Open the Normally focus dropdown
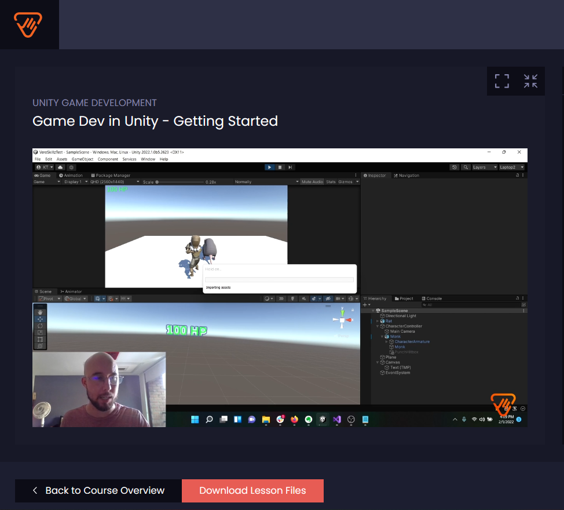The image size is (564, 510). (266, 182)
